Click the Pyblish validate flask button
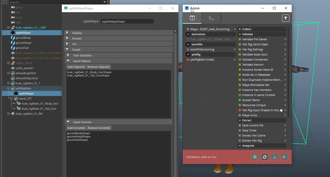The image size is (330, 177). tap(274, 157)
